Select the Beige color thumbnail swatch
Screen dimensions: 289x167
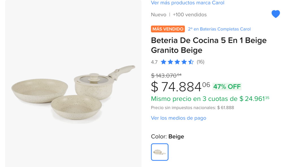(160, 152)
